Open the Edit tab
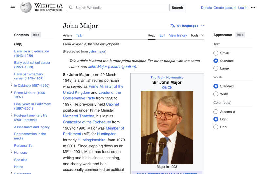Image resolution: width=262 pixels, height=174 pixels. pyautogui.click(x=162, y=35)
